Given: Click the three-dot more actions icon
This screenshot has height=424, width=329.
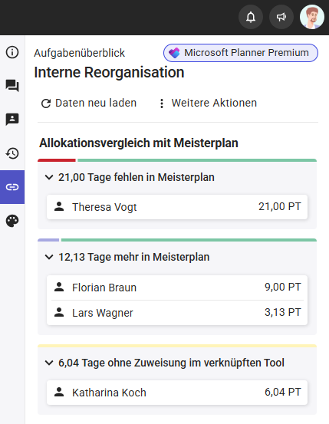Looking at the screenshot, I should coord(162,104).
